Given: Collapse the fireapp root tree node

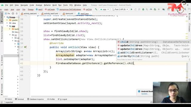Looking at the screenshot, I should point(5,17).
